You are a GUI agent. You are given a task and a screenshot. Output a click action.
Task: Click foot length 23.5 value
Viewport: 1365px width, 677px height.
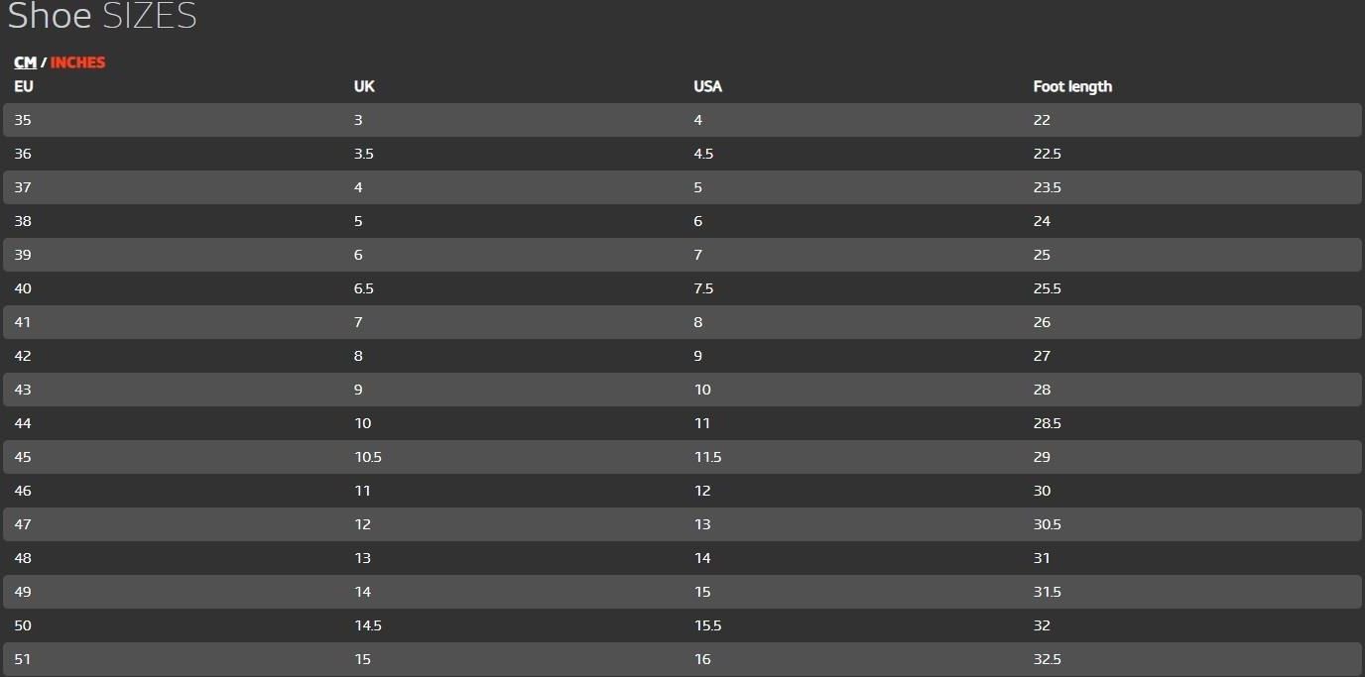pos(1047,187)
